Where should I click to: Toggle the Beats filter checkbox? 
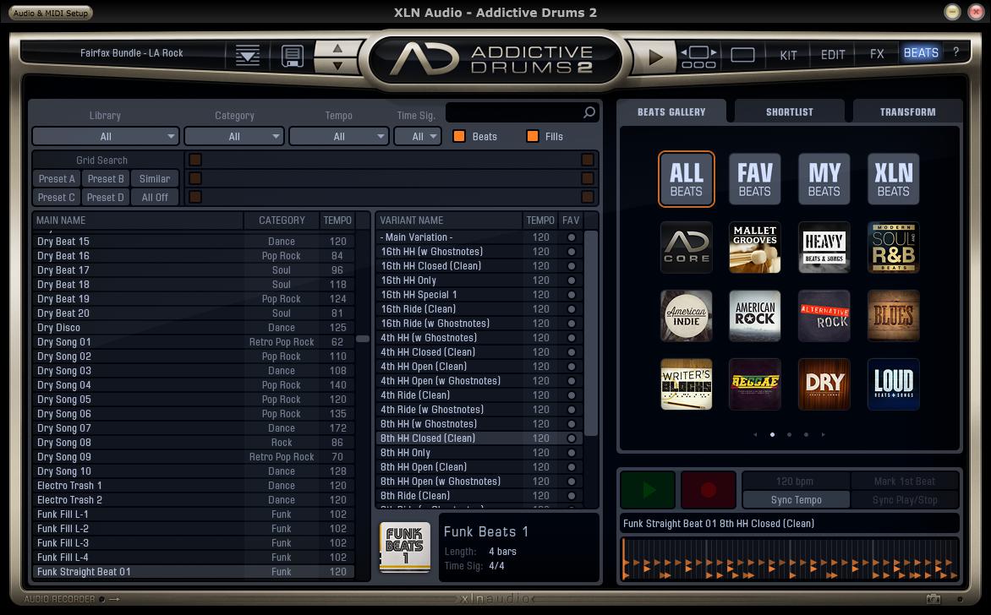[x=459, y=136]
